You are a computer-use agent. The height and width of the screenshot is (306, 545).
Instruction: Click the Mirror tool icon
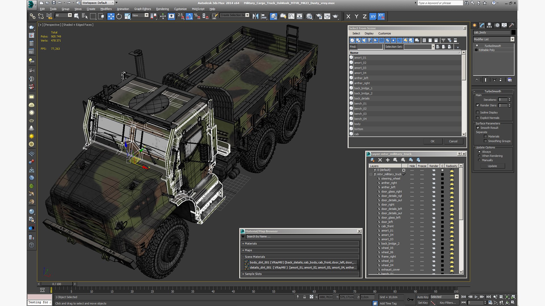[x=255, y=16]
